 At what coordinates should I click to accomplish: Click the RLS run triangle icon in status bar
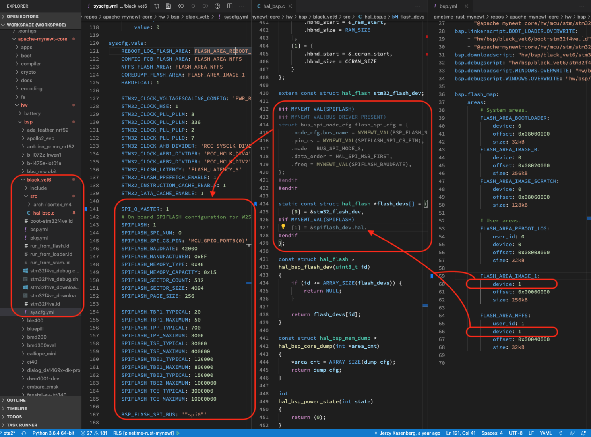click(x=178, y=433)
